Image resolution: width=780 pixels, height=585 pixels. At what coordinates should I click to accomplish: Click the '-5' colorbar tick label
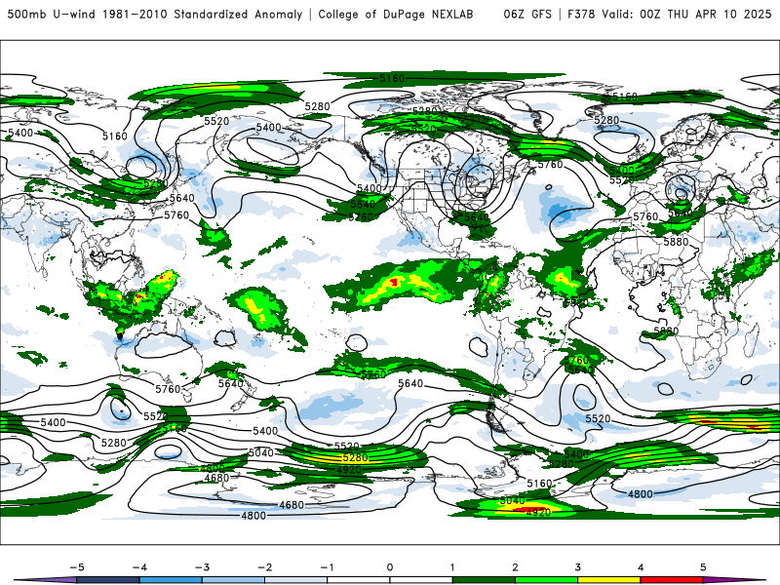[77, 567]
